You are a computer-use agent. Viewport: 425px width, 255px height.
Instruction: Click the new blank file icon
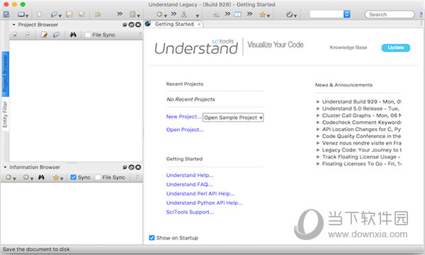point(39,14)
